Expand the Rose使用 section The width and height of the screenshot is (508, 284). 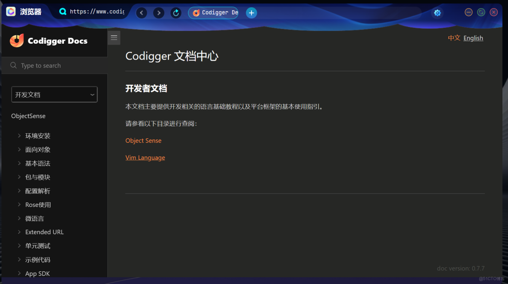(x=19, y=204)
